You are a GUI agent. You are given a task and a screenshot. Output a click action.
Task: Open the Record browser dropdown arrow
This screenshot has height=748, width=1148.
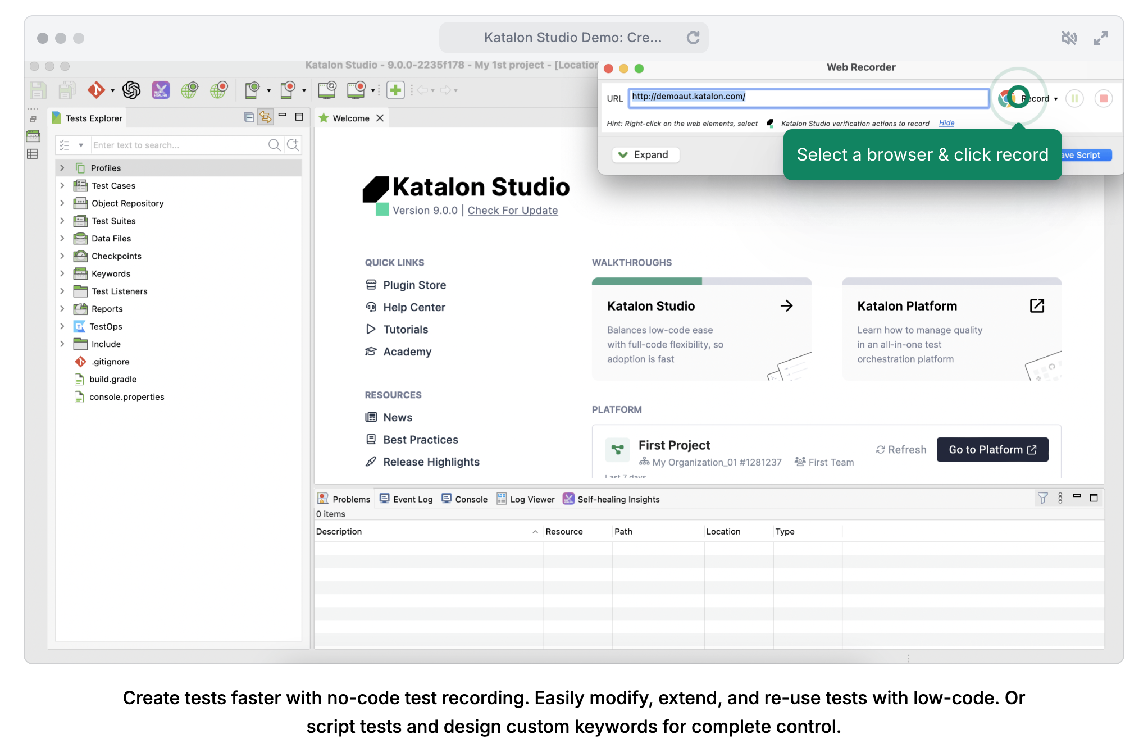pyautogui.click(x=1056, y=99)
